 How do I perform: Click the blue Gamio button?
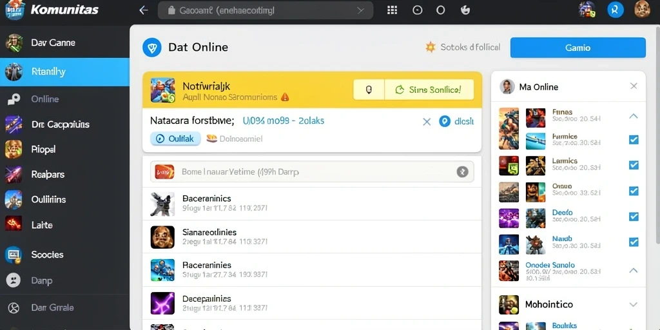coord(578,48)
